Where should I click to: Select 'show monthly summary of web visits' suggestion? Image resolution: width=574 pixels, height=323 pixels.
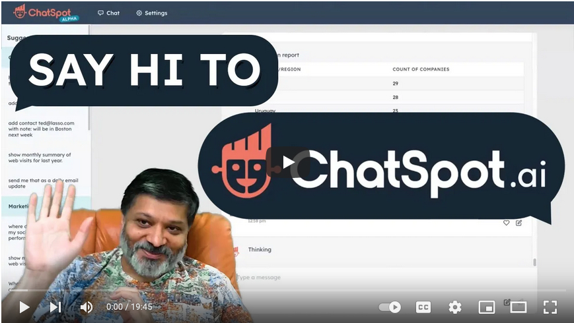(x=40, y=158)
